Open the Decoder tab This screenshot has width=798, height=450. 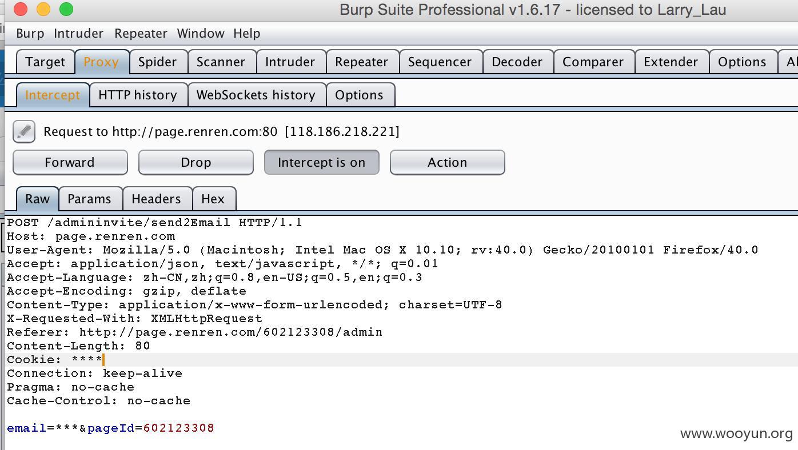517,62
